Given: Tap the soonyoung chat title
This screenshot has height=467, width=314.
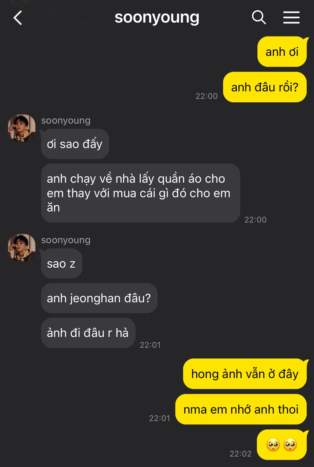Looking at the screenshot, I should point(157,17).
